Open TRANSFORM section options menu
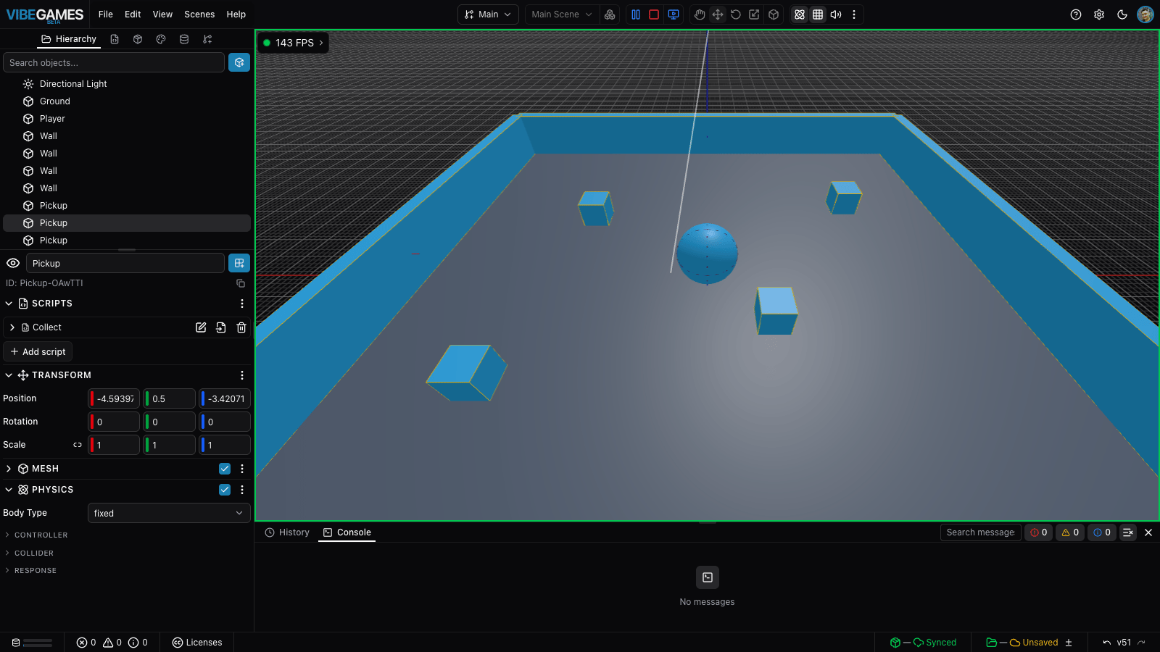This screenshot has width=1160, height=652. coord(242,375)
